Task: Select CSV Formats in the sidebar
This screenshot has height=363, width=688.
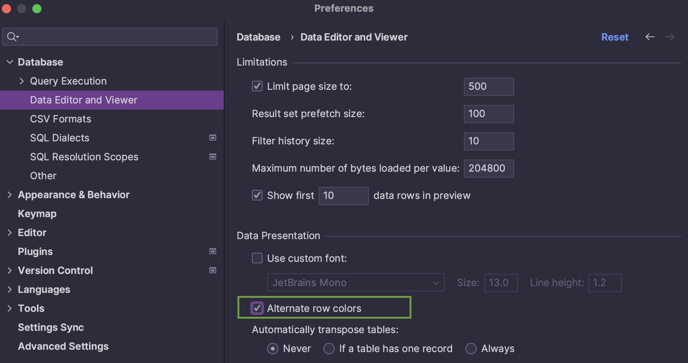Action: pos(60,119)
